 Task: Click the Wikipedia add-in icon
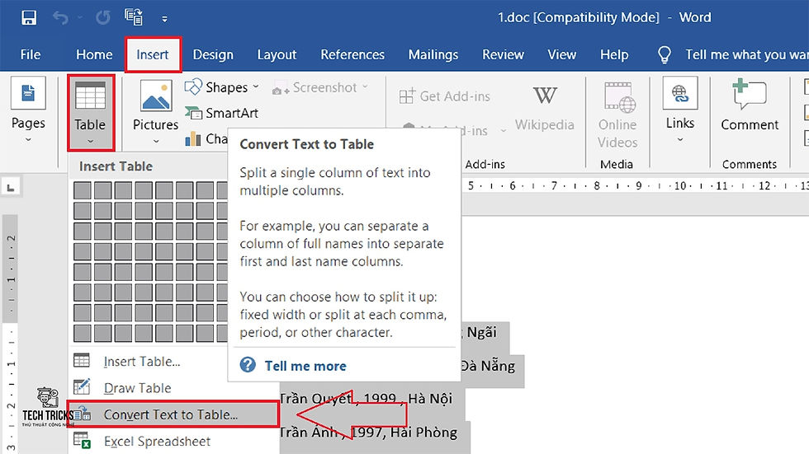point(545,96)
